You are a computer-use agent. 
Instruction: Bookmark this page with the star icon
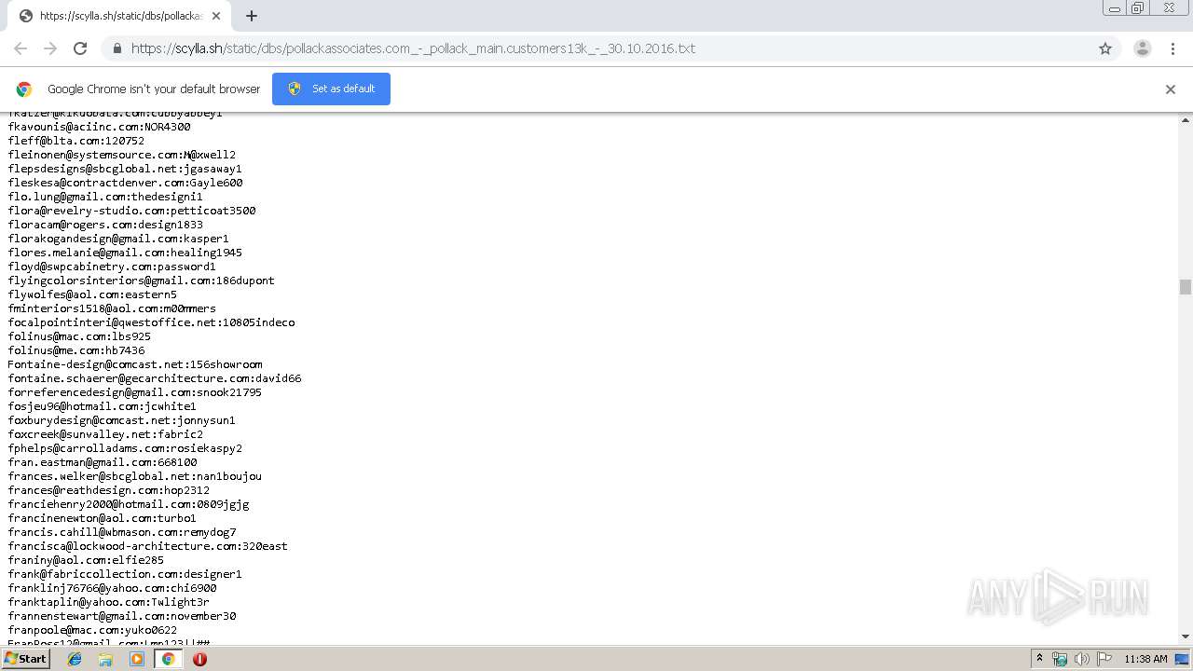[x=1105, y=48]
